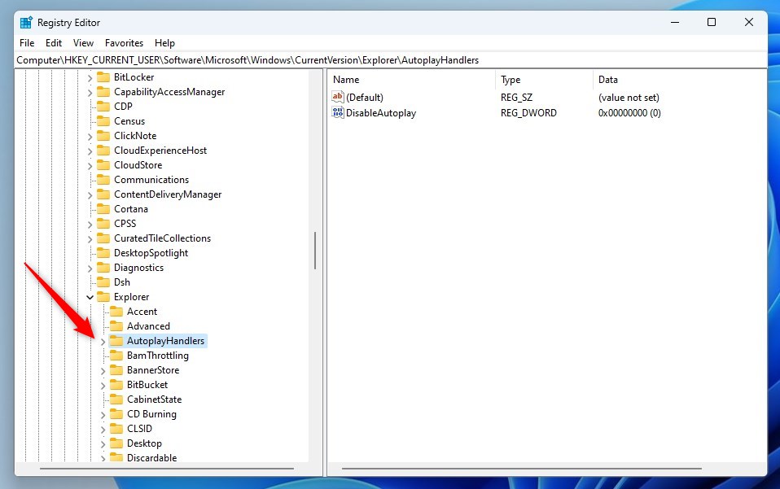Image resolution: width=780 pixels, height=489 pixels.
Task: Open the View menu
Action: 83,43
